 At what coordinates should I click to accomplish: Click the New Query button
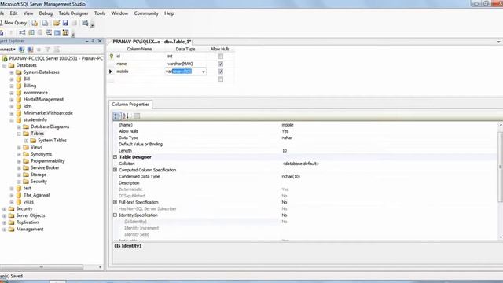[x=13, y=23]
